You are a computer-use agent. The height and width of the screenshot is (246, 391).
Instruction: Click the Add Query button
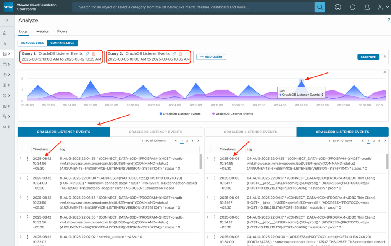tap(212, 57)
